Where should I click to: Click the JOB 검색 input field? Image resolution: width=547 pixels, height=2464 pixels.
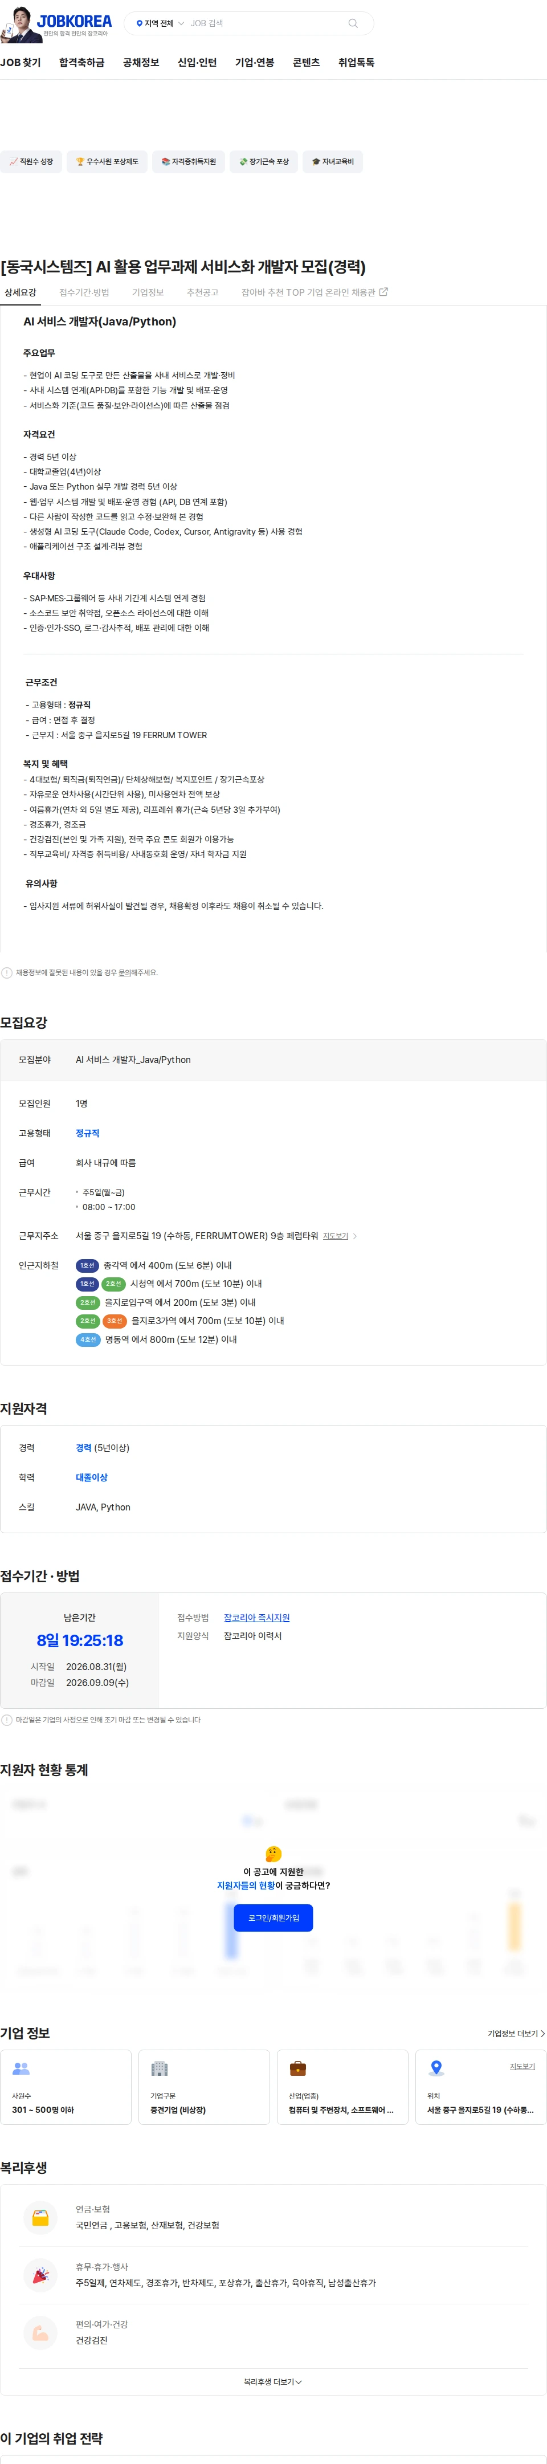point(263,23)
